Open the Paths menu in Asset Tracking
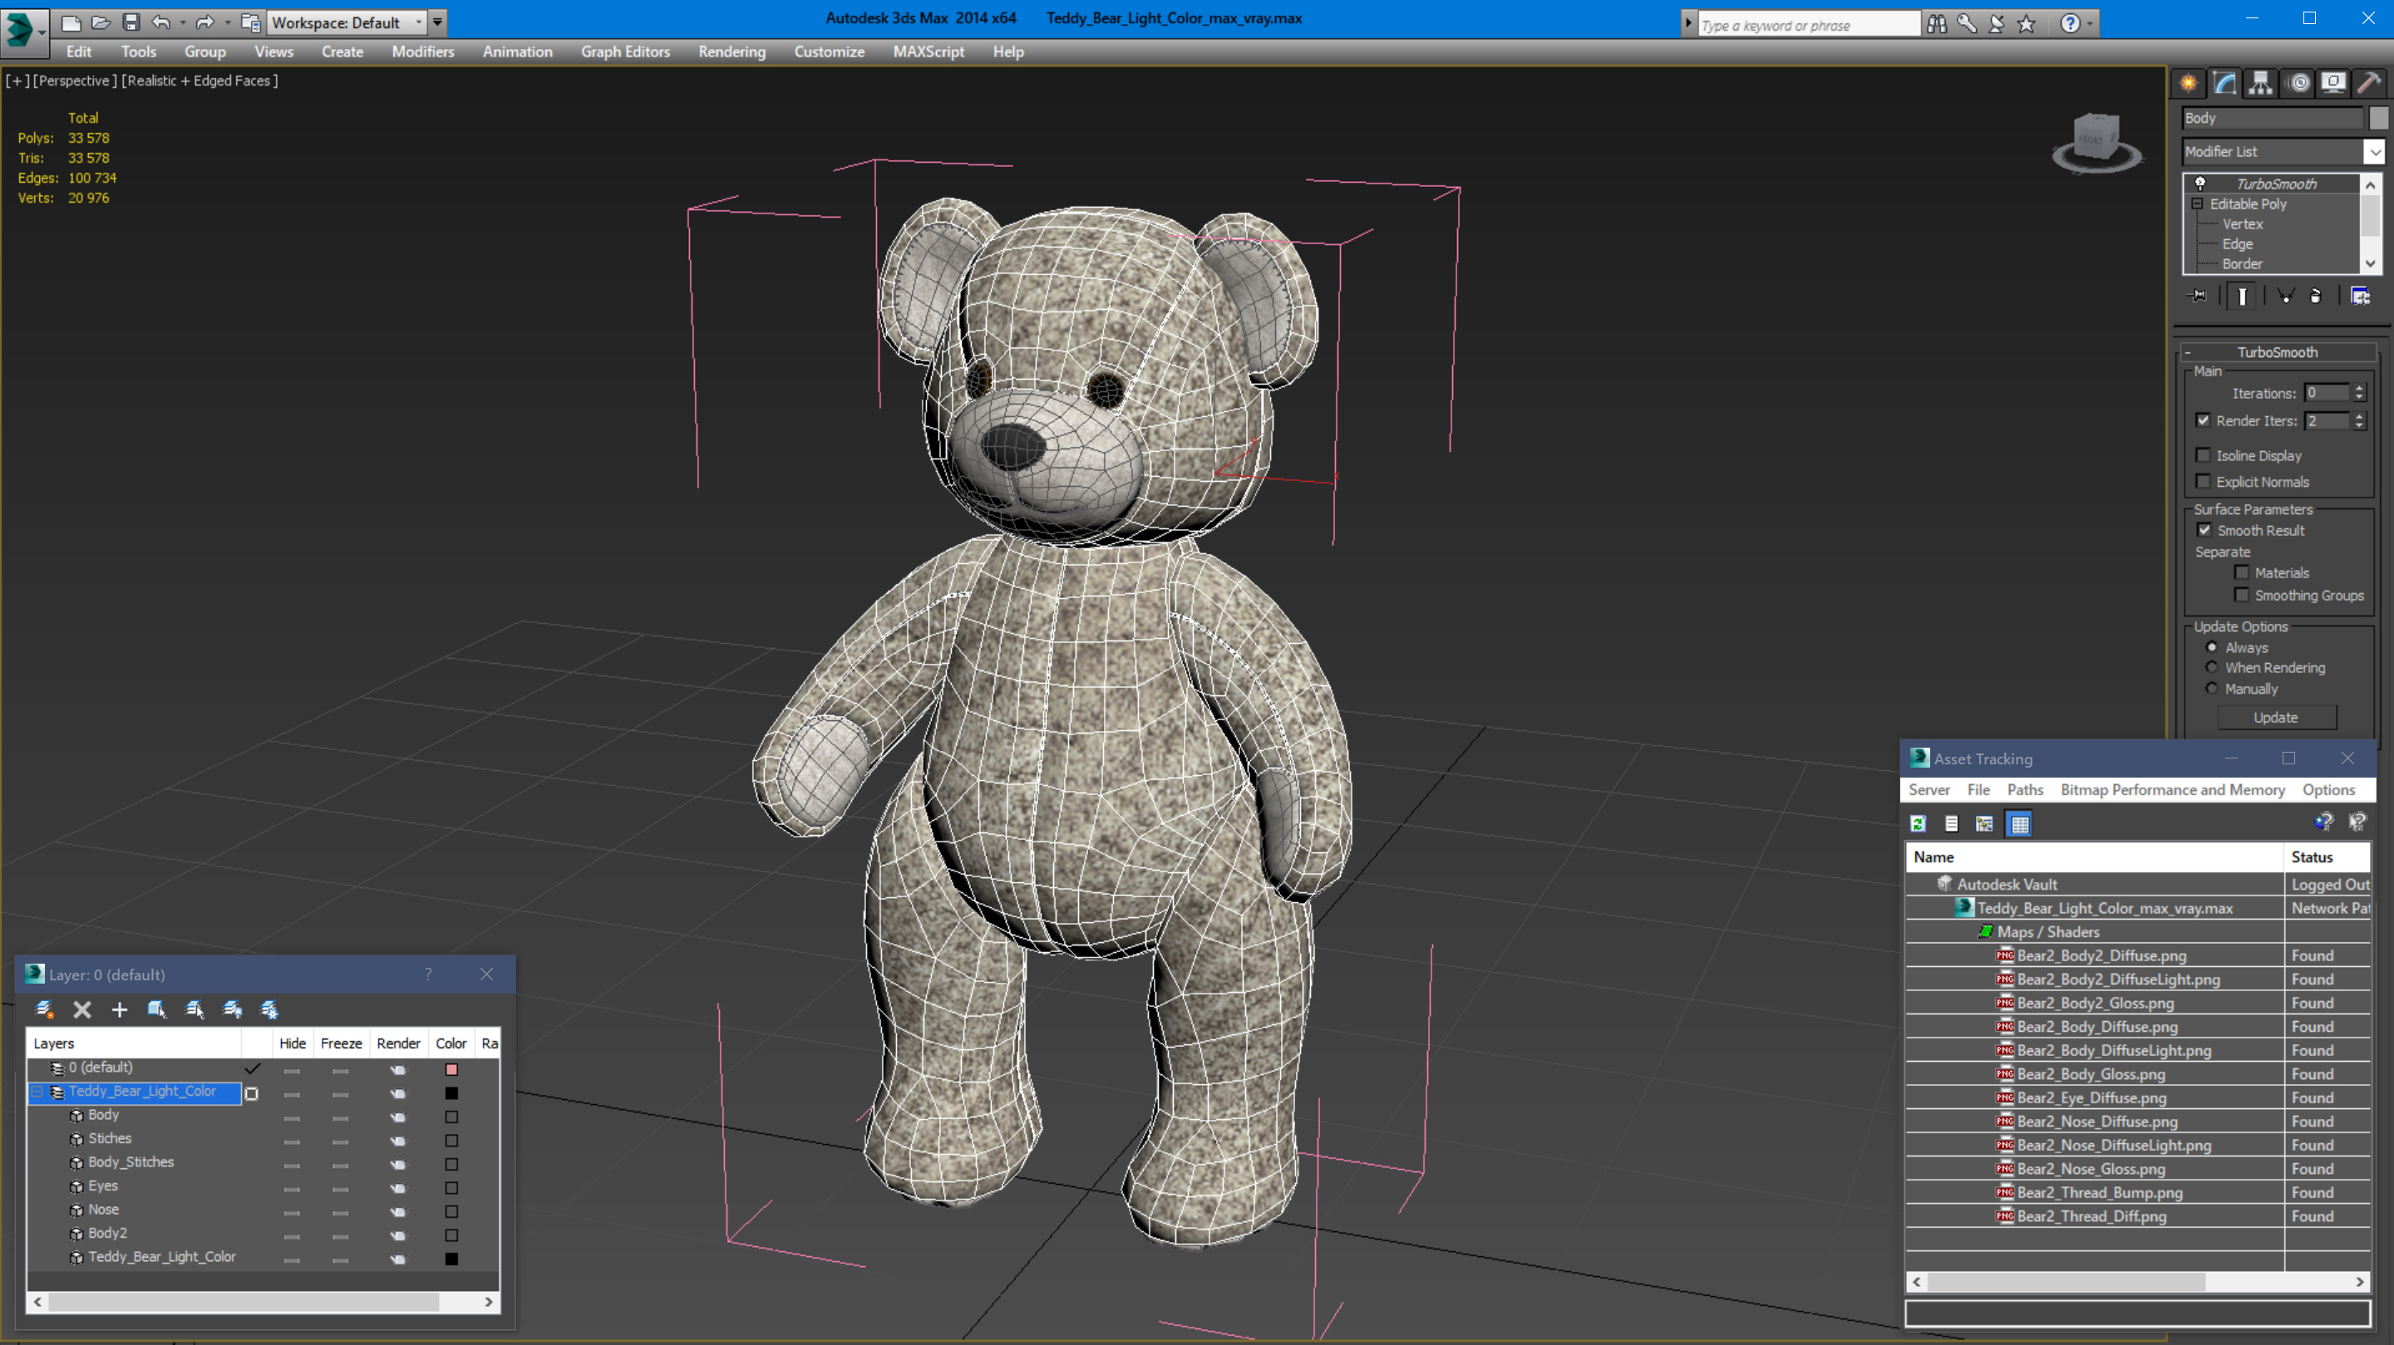2394x1345 pixels. (x=2024, y=789)
